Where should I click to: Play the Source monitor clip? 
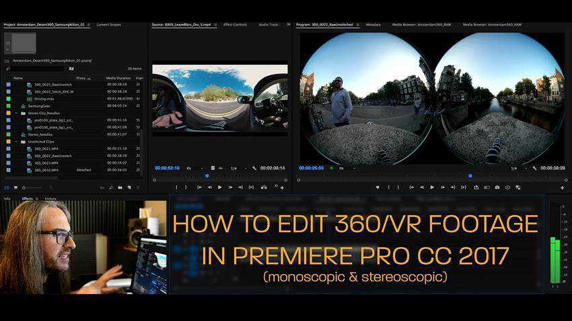[x=219, y=187]
